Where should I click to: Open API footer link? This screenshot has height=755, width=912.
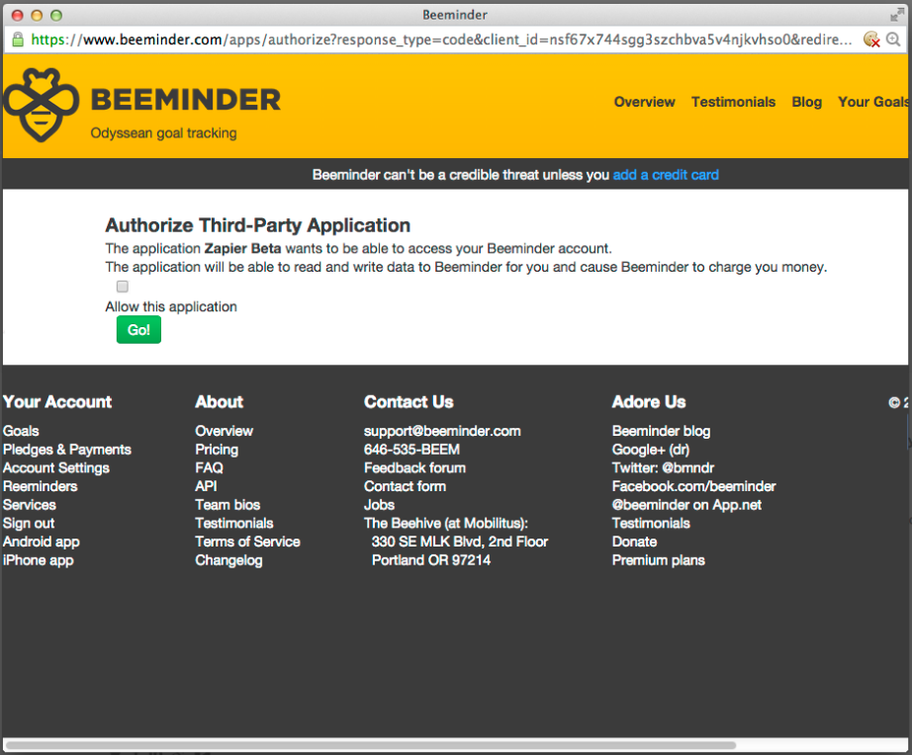click(x=206, y=486)
